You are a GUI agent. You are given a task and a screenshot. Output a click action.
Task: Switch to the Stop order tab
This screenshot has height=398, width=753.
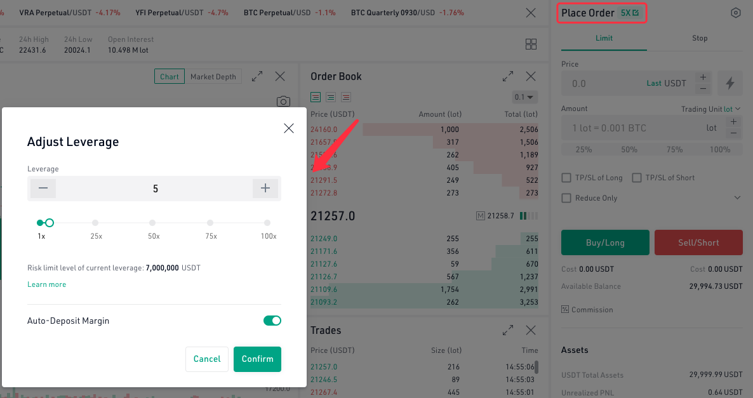(700, 38)
